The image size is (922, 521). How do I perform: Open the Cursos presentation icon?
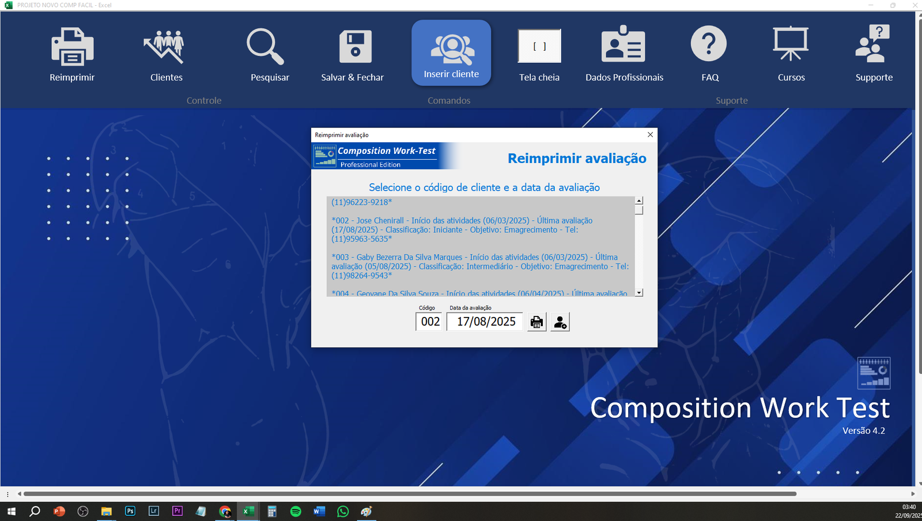790,44
